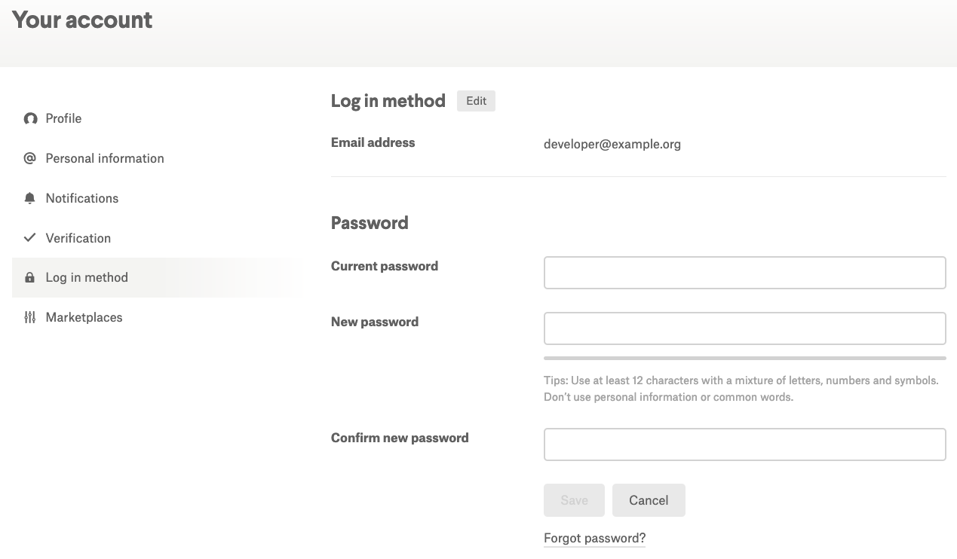Click the password strength indicator bar

pyautogui.click(x=744, y=358)
